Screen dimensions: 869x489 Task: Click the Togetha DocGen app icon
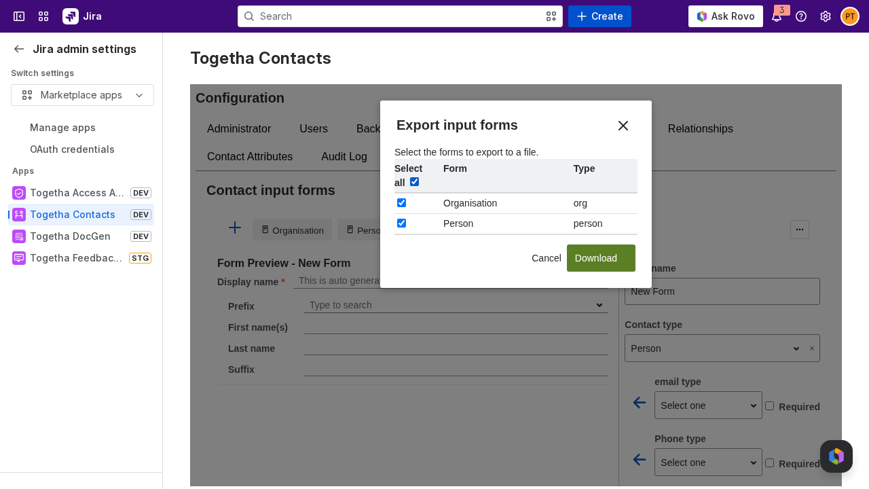(19, 236)
